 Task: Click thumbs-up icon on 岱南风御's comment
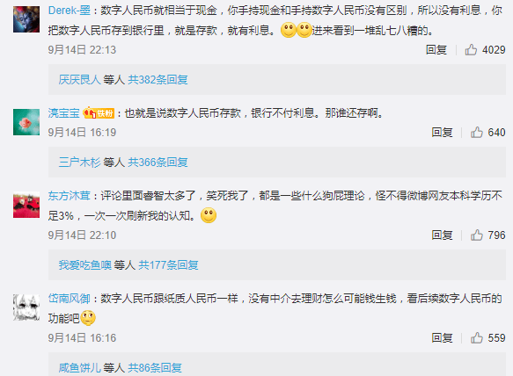pos(477,337)
